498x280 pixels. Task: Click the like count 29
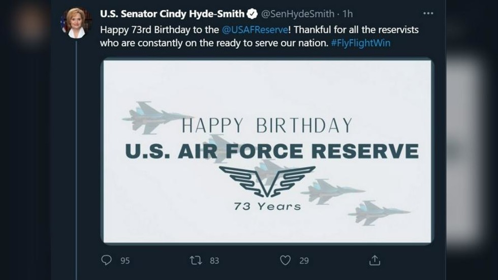click(304, 261)
